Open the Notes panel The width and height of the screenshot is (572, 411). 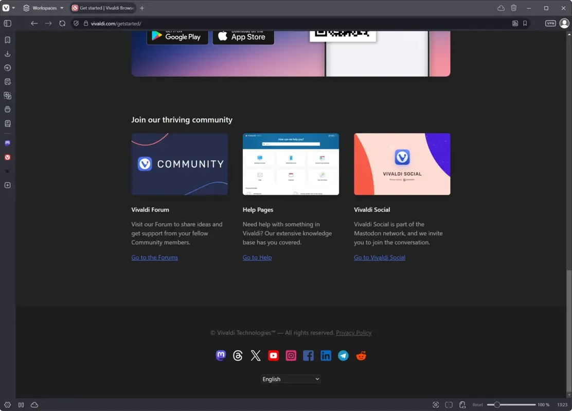[7, 81]
